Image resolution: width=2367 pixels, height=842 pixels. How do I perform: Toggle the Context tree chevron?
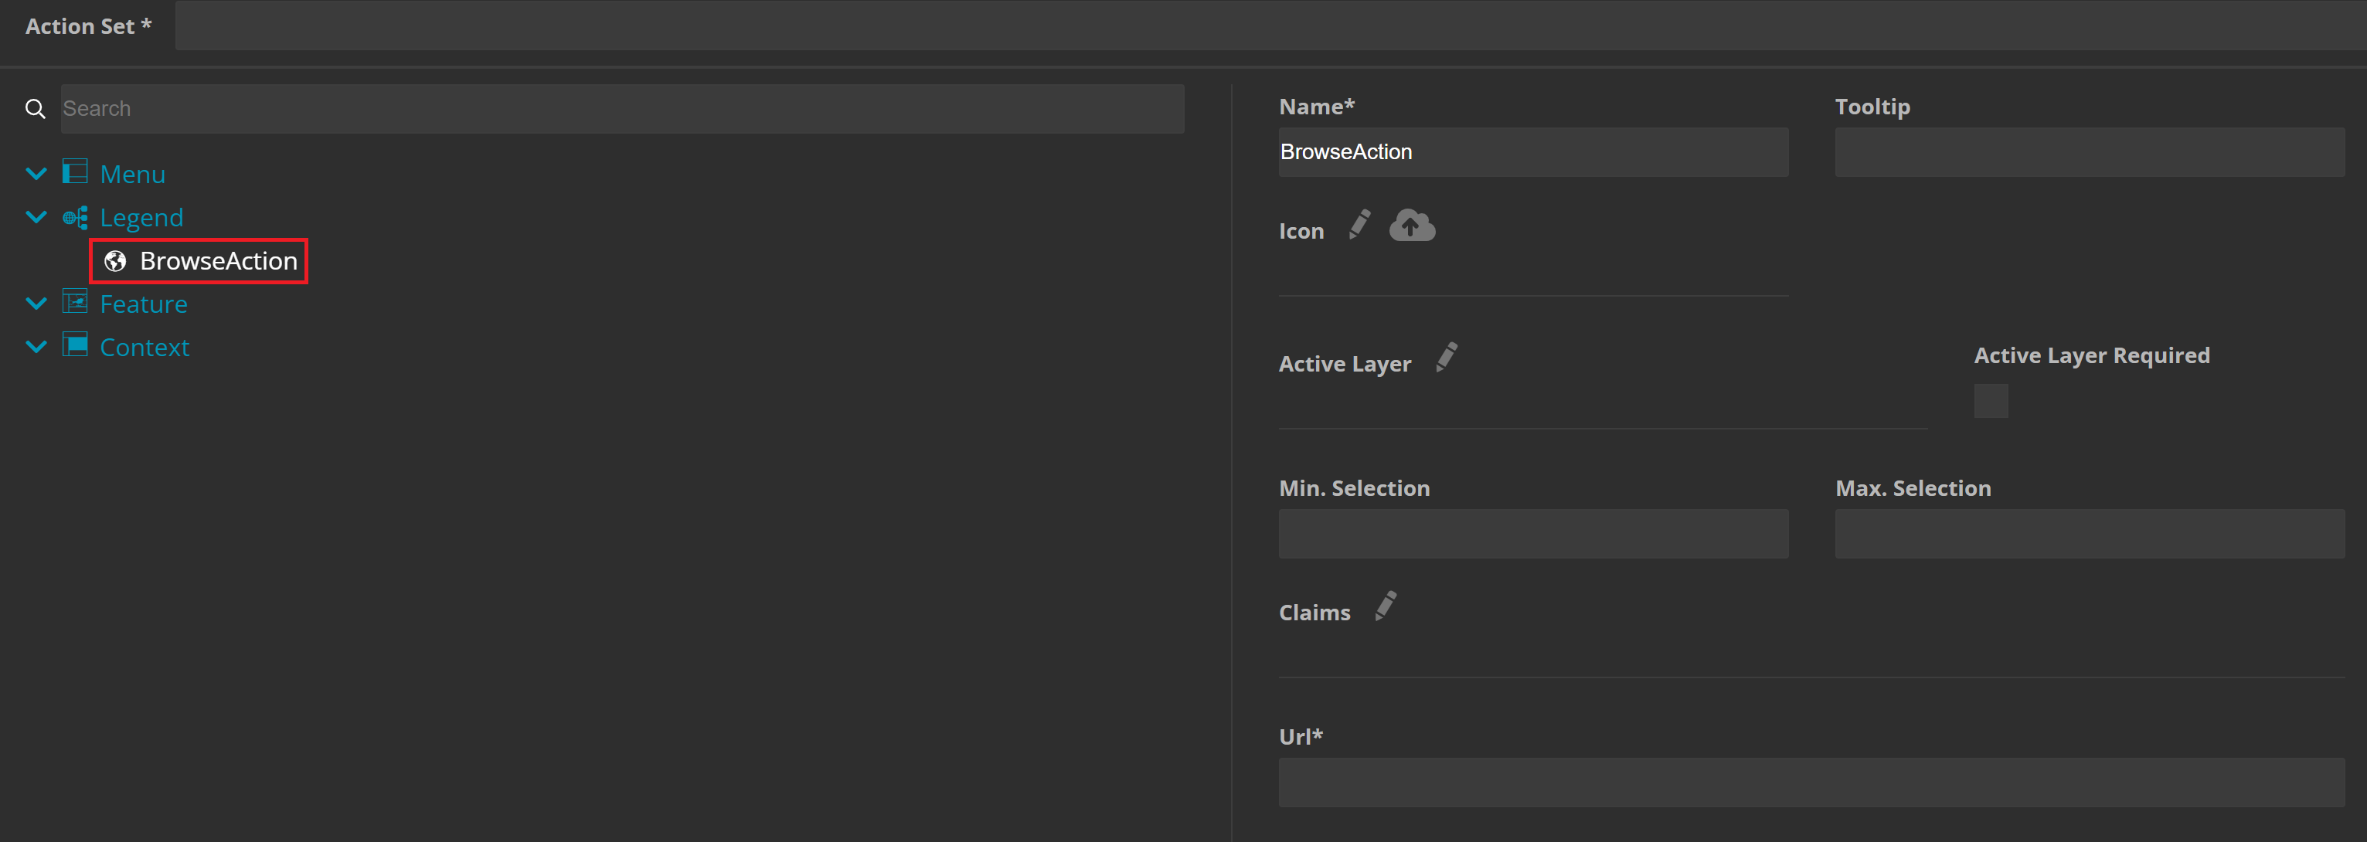tap(37, 347)
